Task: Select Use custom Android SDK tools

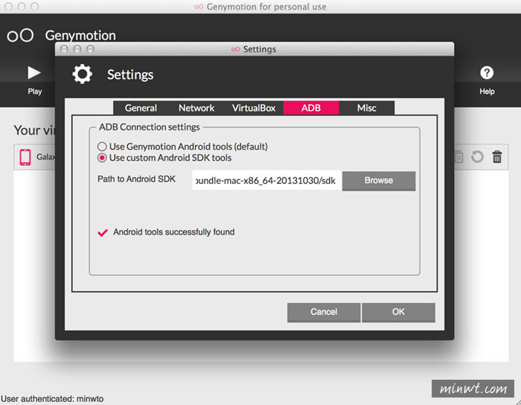Action: (x=164, y=158)
